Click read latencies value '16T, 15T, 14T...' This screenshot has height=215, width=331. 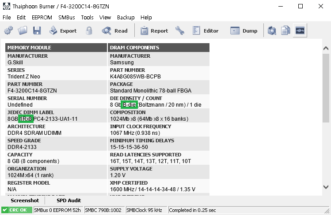point(150,161)
